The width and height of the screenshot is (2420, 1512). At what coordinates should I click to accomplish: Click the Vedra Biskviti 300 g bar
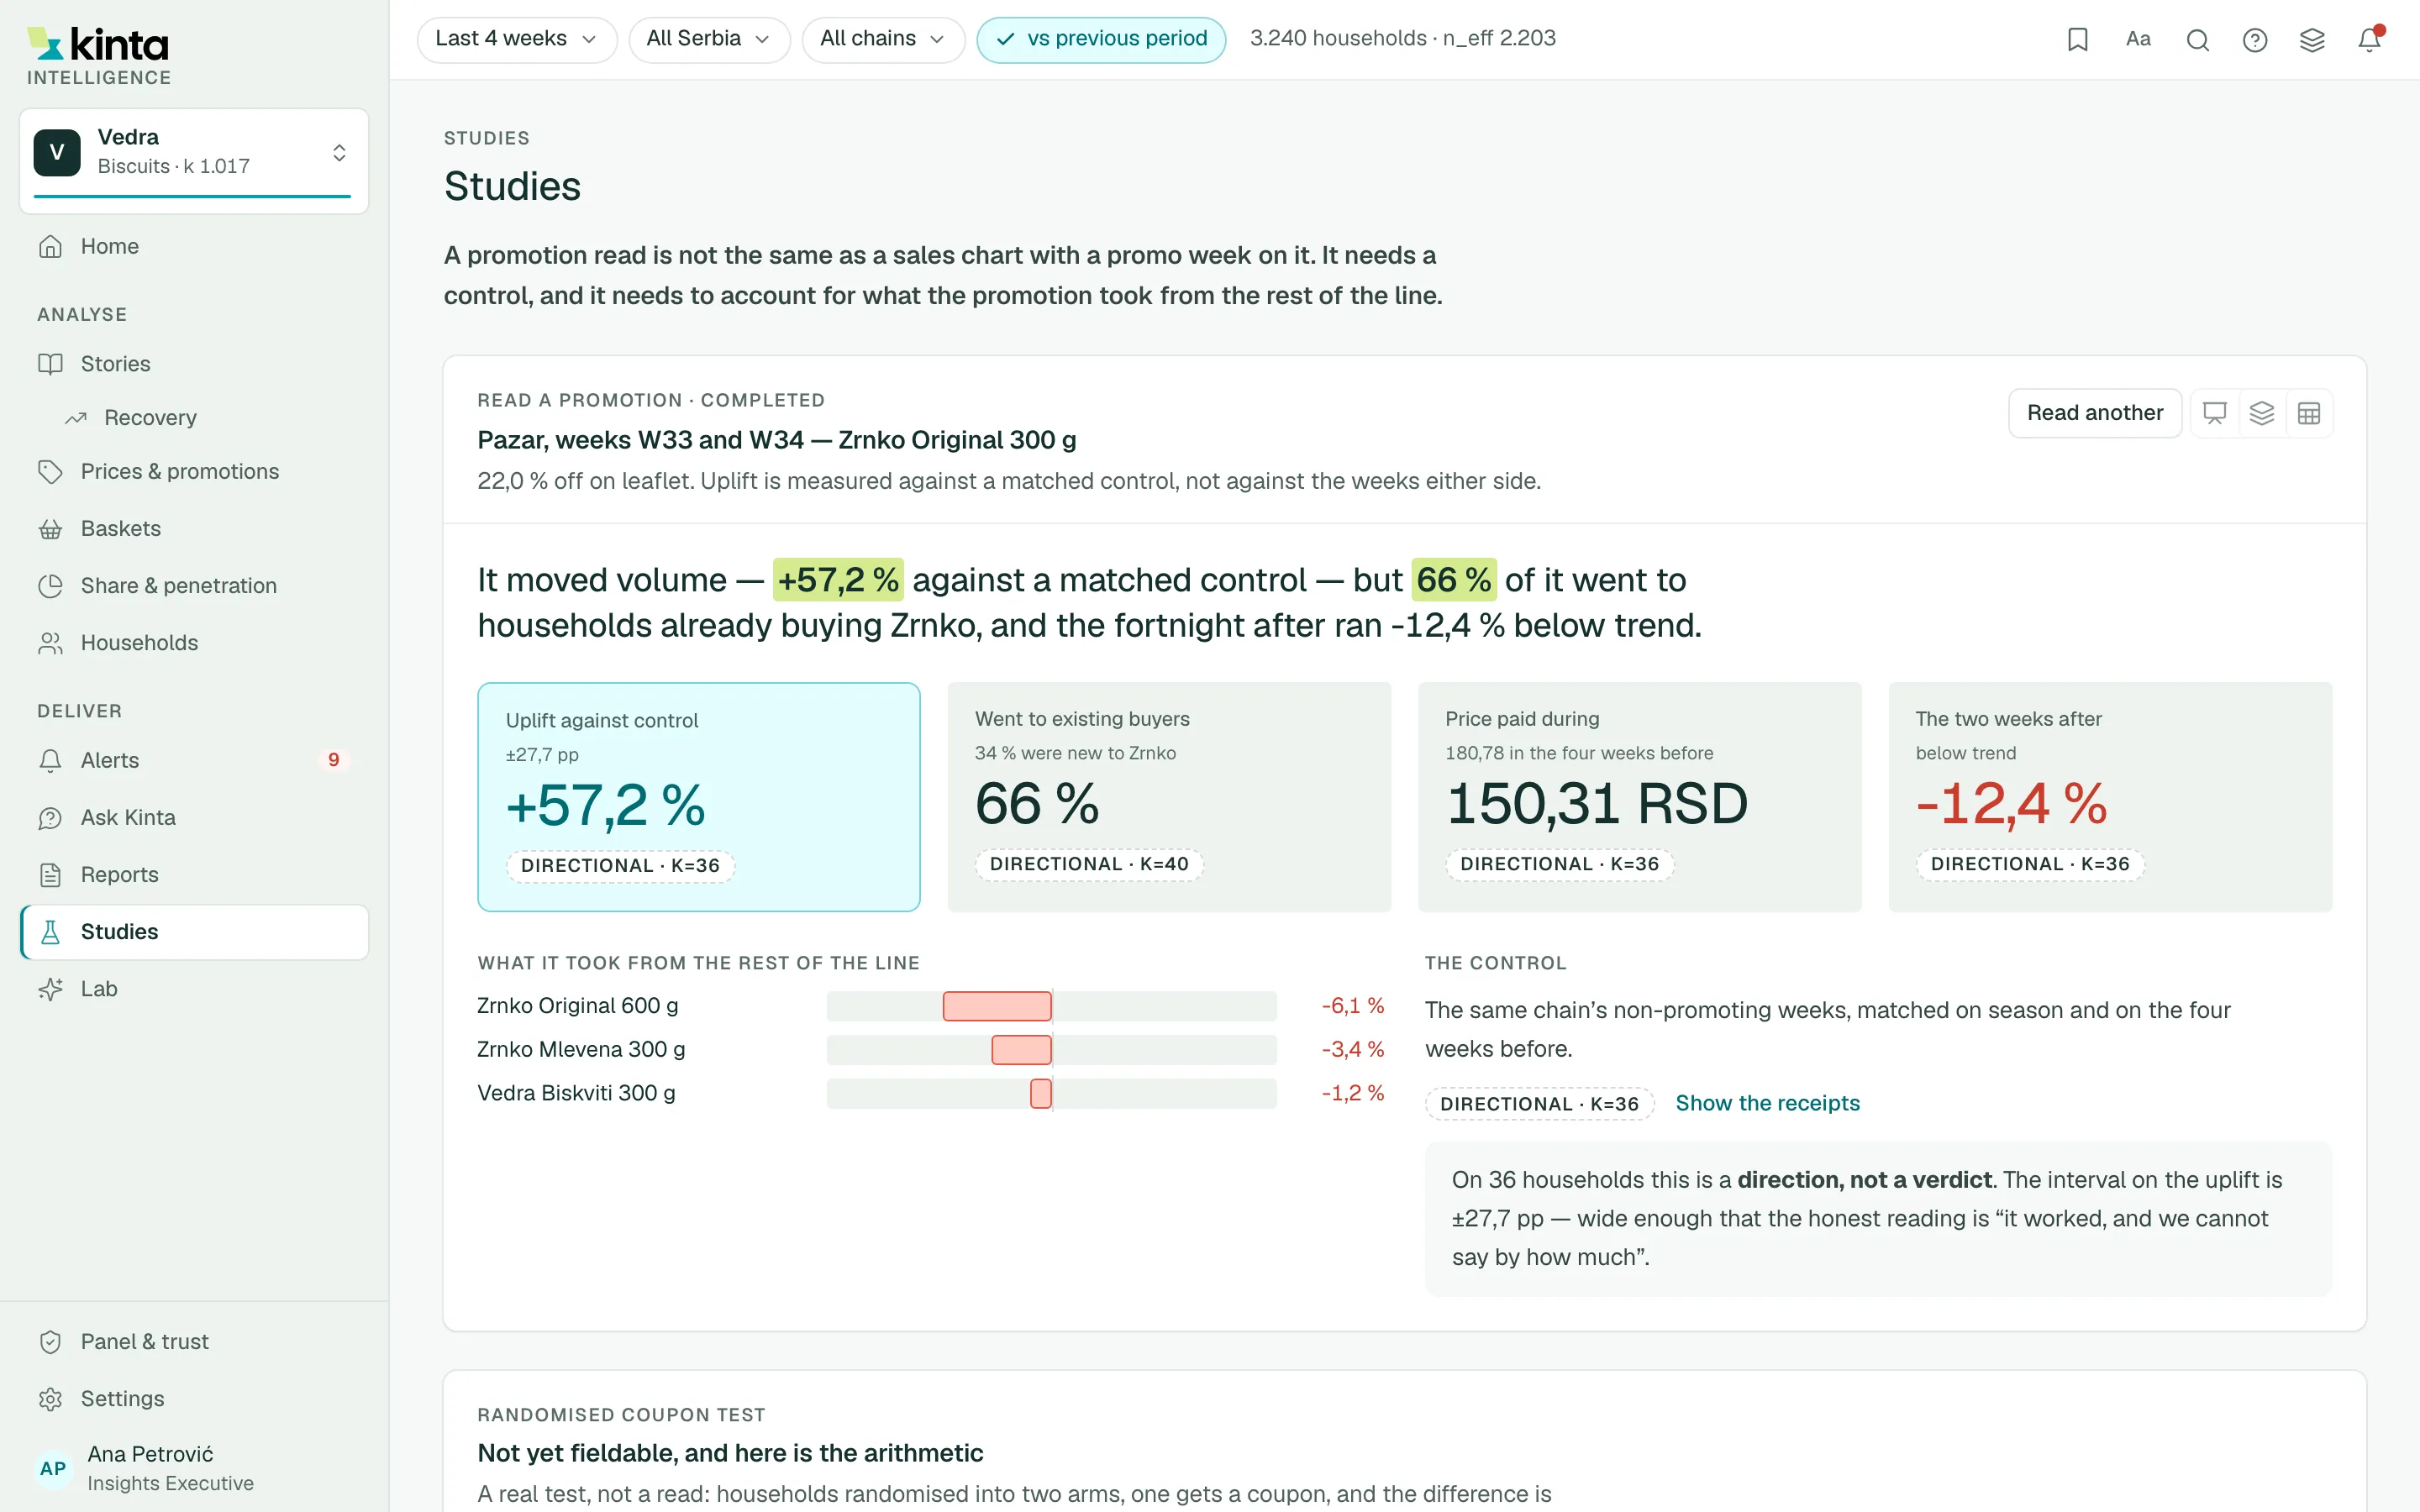pyautogui.click(x=1041, y=1093)
